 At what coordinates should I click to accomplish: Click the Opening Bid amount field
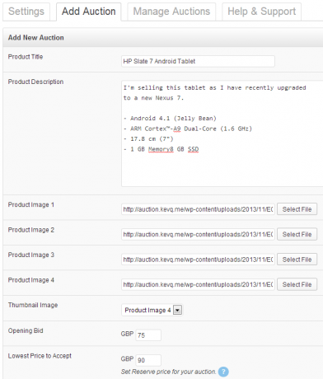pyautogui.click(x=148, y=335)
